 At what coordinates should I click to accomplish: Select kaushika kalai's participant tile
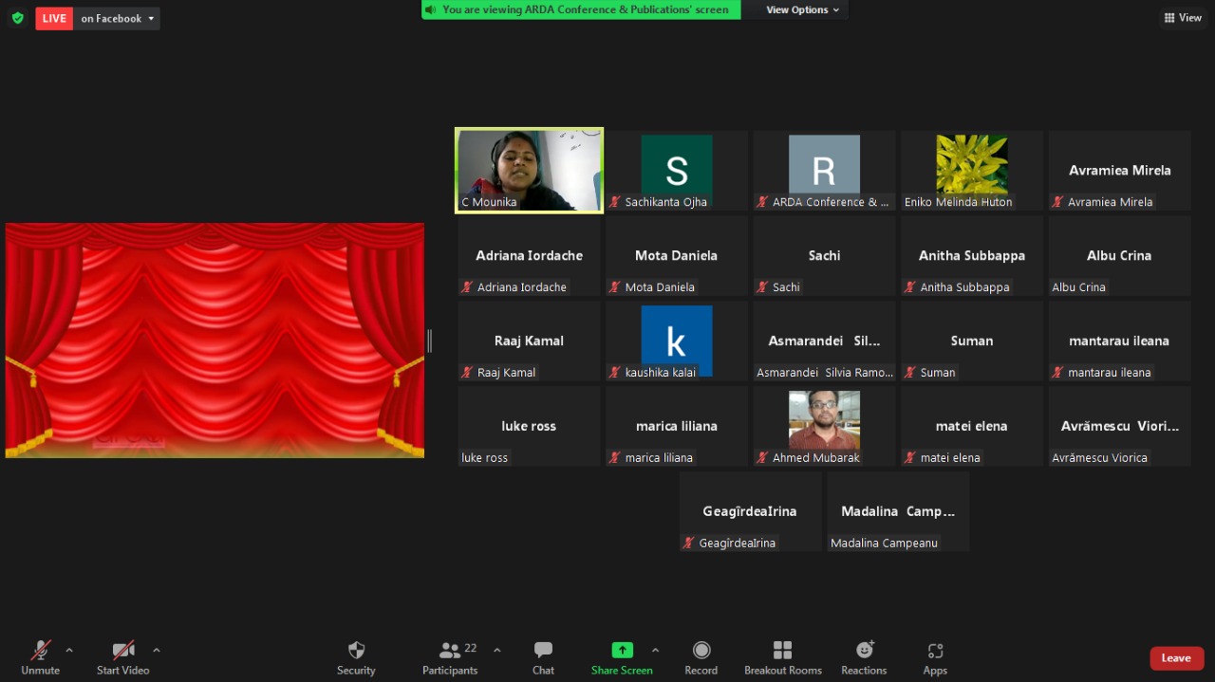[x=677, y=341]
